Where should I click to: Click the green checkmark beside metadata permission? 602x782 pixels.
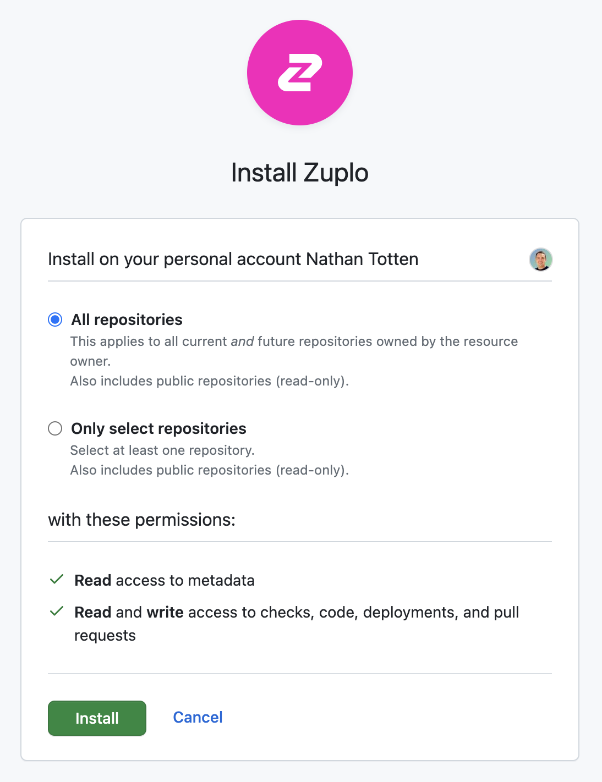pos(57,580)
